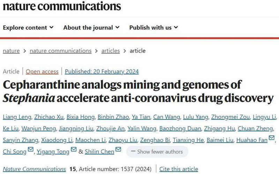This screenshot has height=174, width=279.
Task: Go to nature breadcrumb link
Action: pyautogui.click(x=11, y=51)
